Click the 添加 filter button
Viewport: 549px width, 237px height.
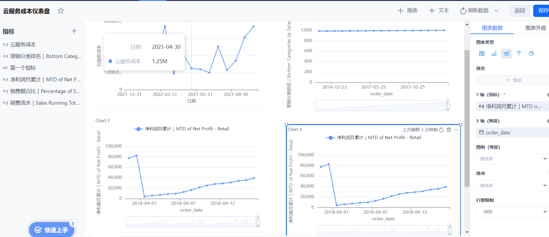click(512, 80)
